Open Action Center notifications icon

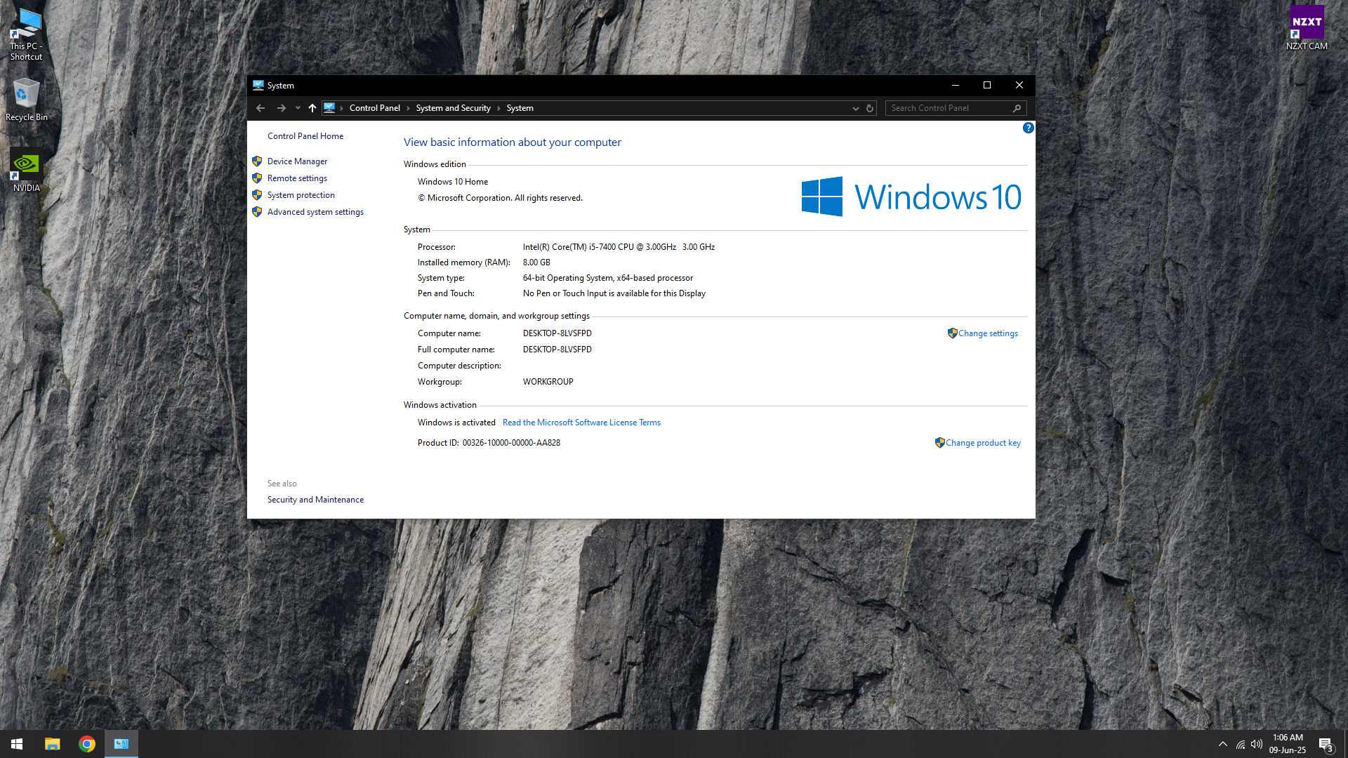(1326, 745)
